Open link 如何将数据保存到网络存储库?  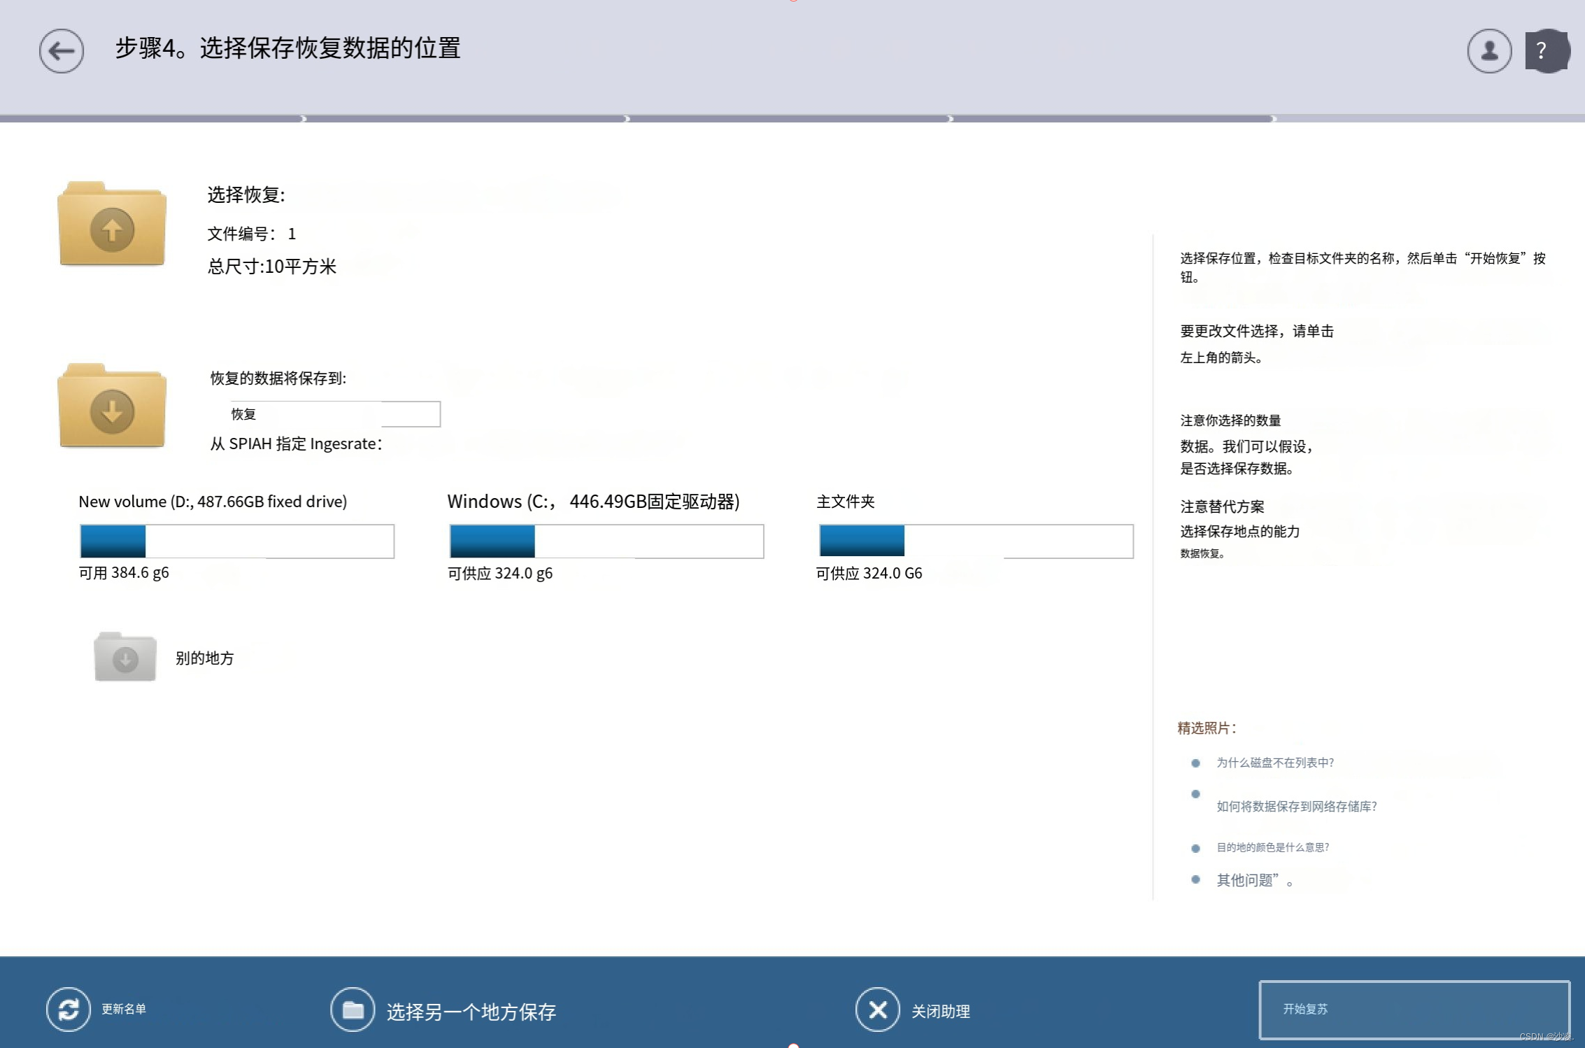(x=1296, y=806)
